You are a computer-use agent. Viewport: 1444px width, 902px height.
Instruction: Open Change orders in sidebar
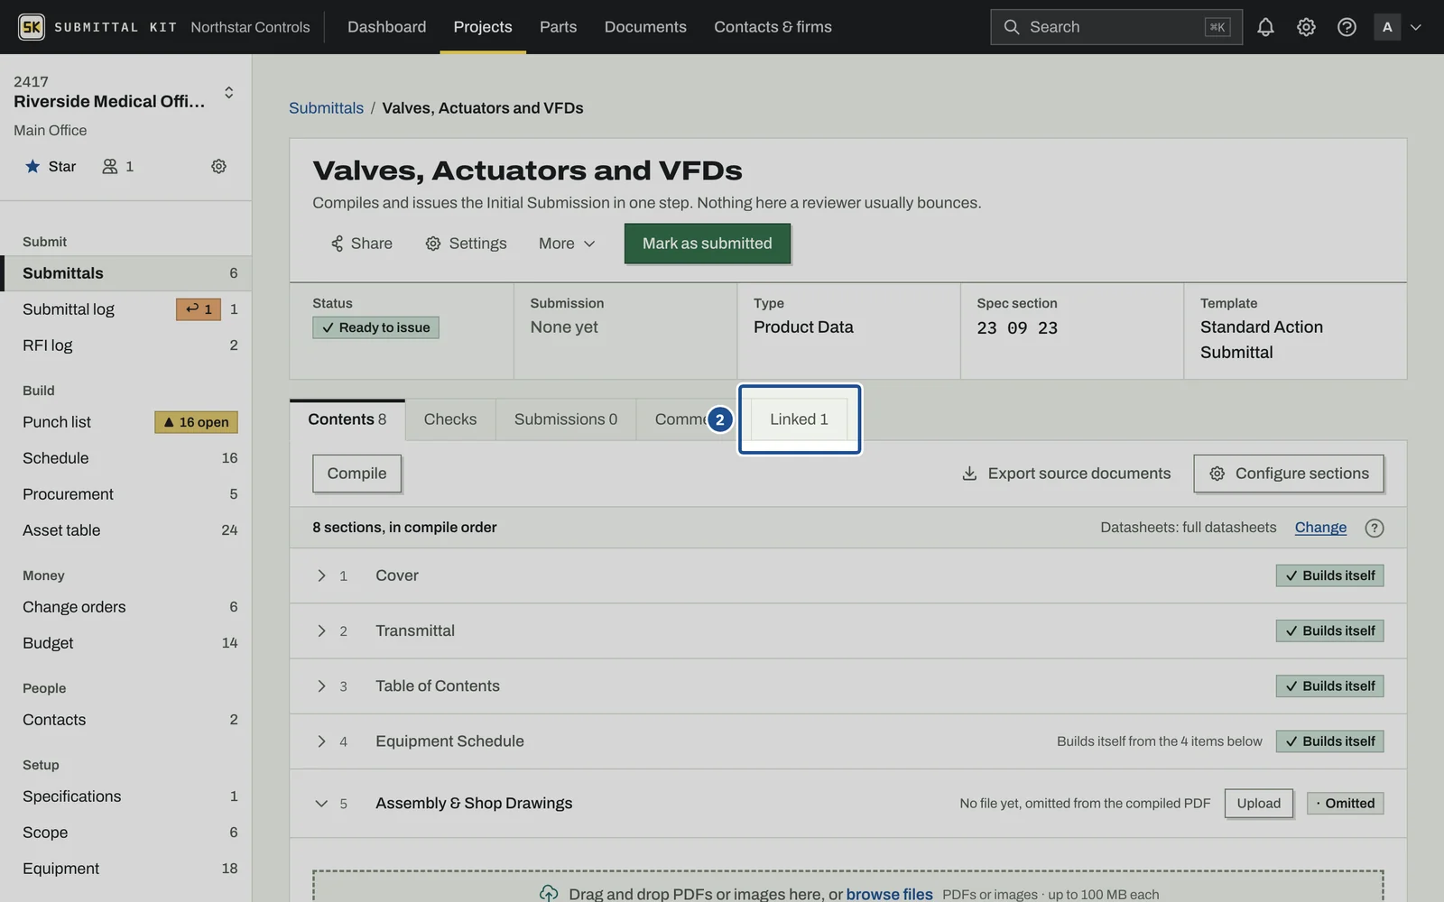(x=125, y=607)
